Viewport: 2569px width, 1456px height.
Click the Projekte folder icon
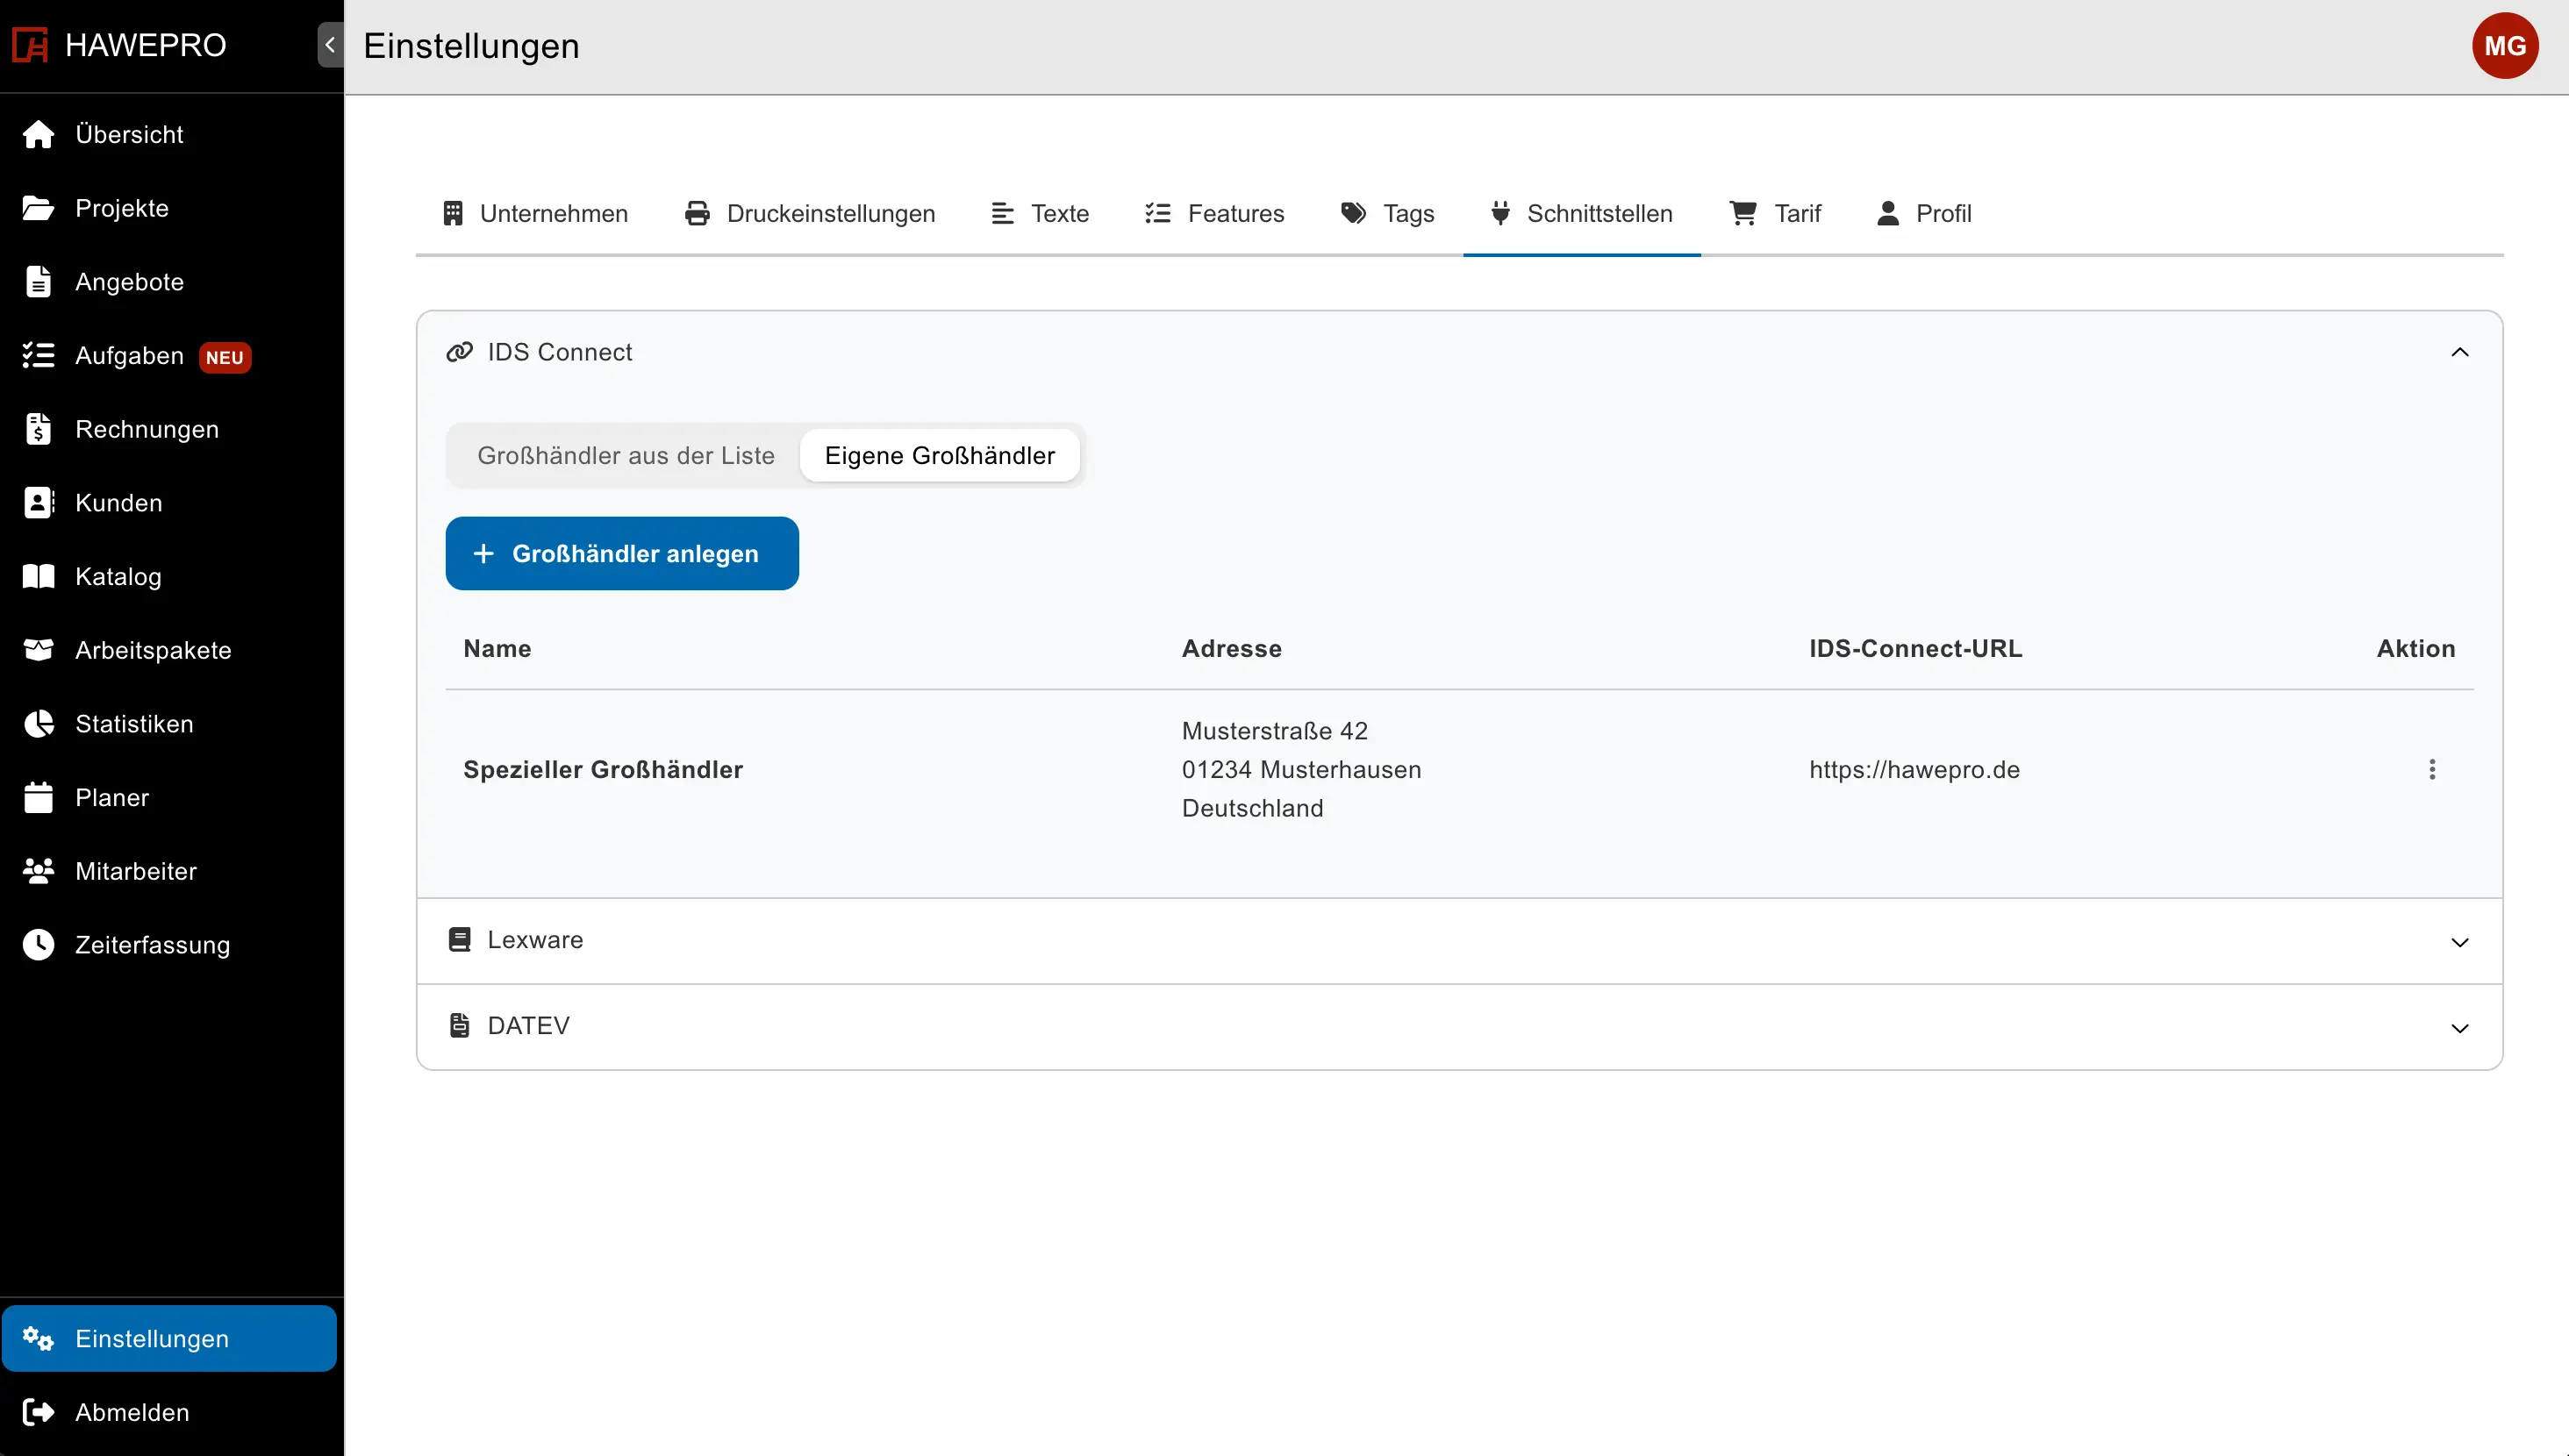point(38,208)
